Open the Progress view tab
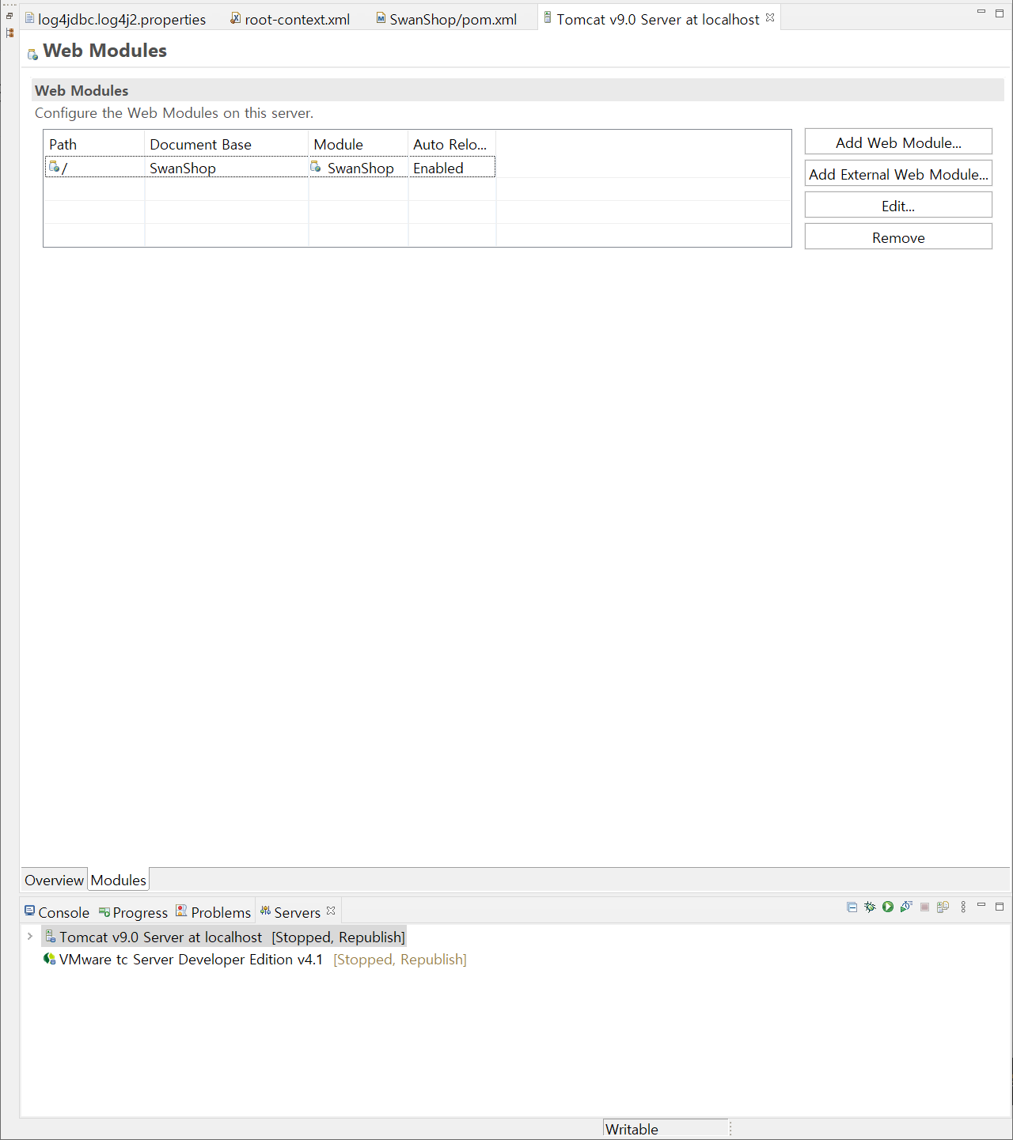 coord(133,912)
